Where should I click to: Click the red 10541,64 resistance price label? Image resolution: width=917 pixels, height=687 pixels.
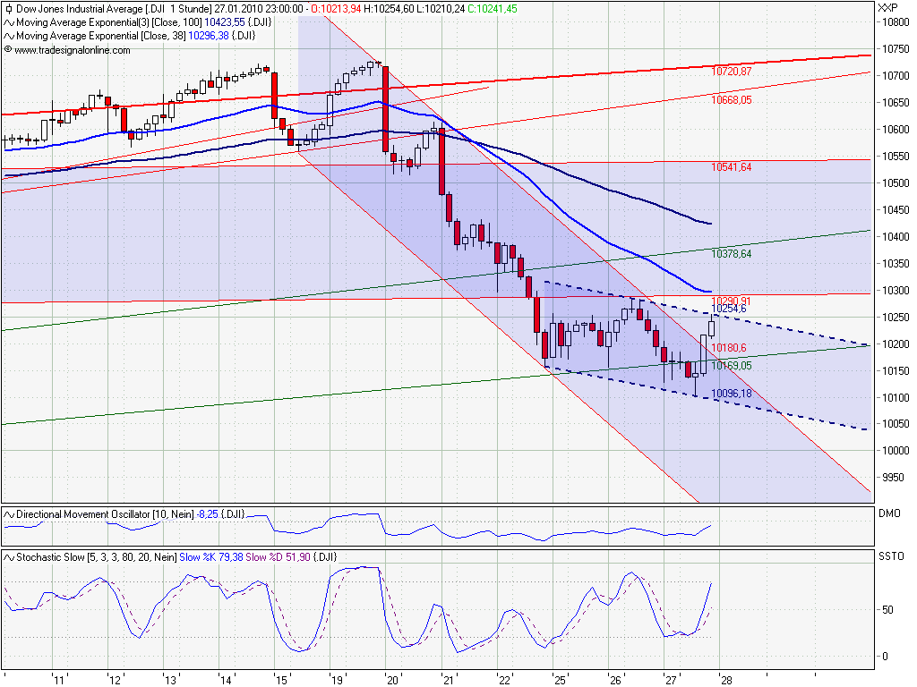(x=730, y=166)
